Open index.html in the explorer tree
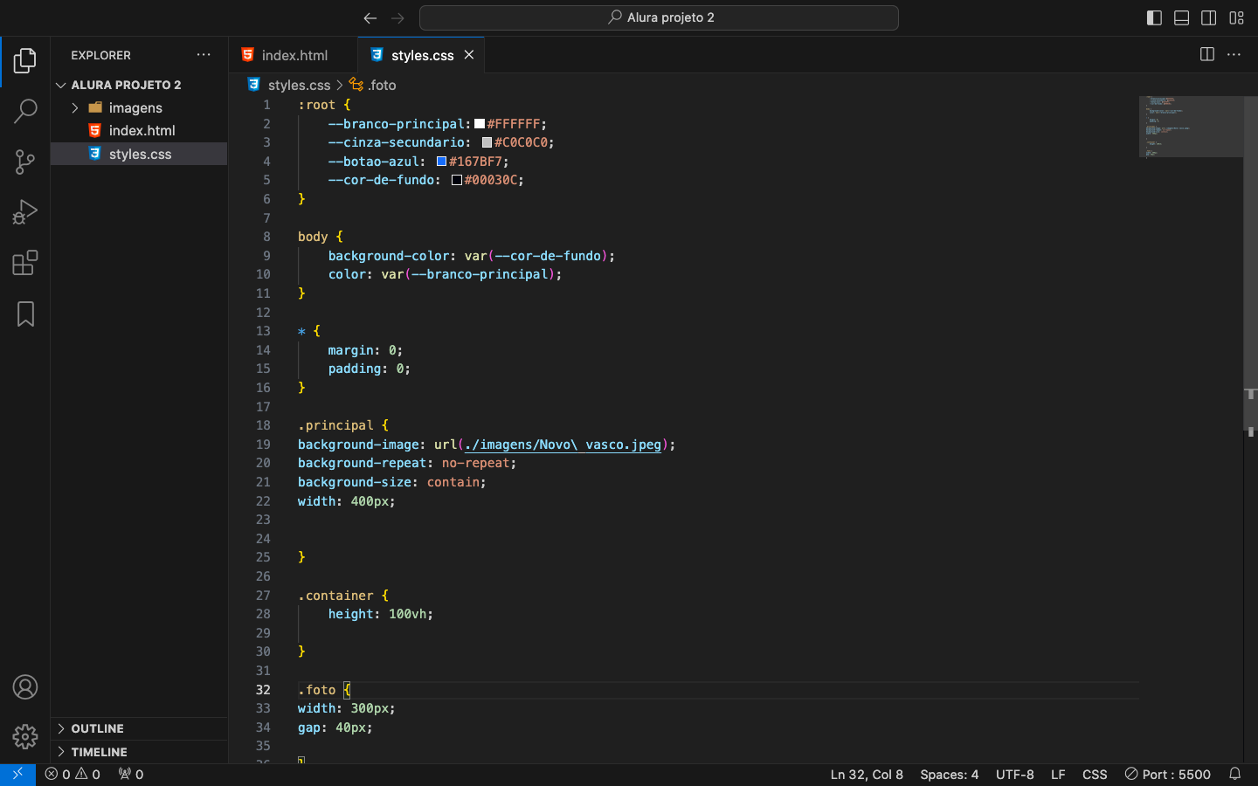Image resolution: width=1258 pixels, height=786 pixels. coord(139,130)
